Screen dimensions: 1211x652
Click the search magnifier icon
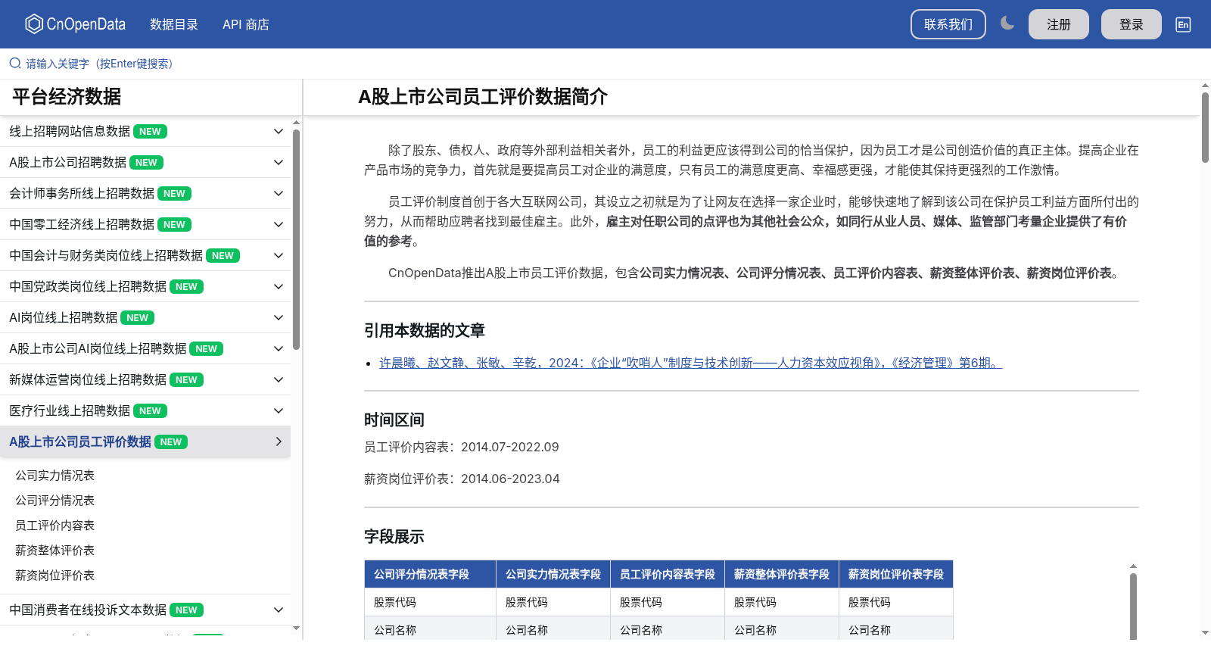coord(15,64)
